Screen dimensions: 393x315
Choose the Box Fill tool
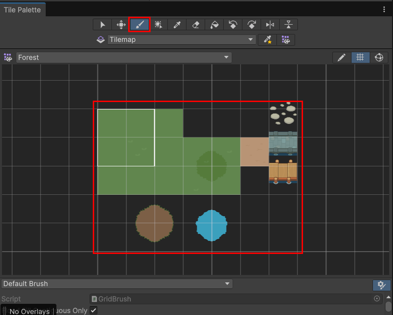(158, 25)
